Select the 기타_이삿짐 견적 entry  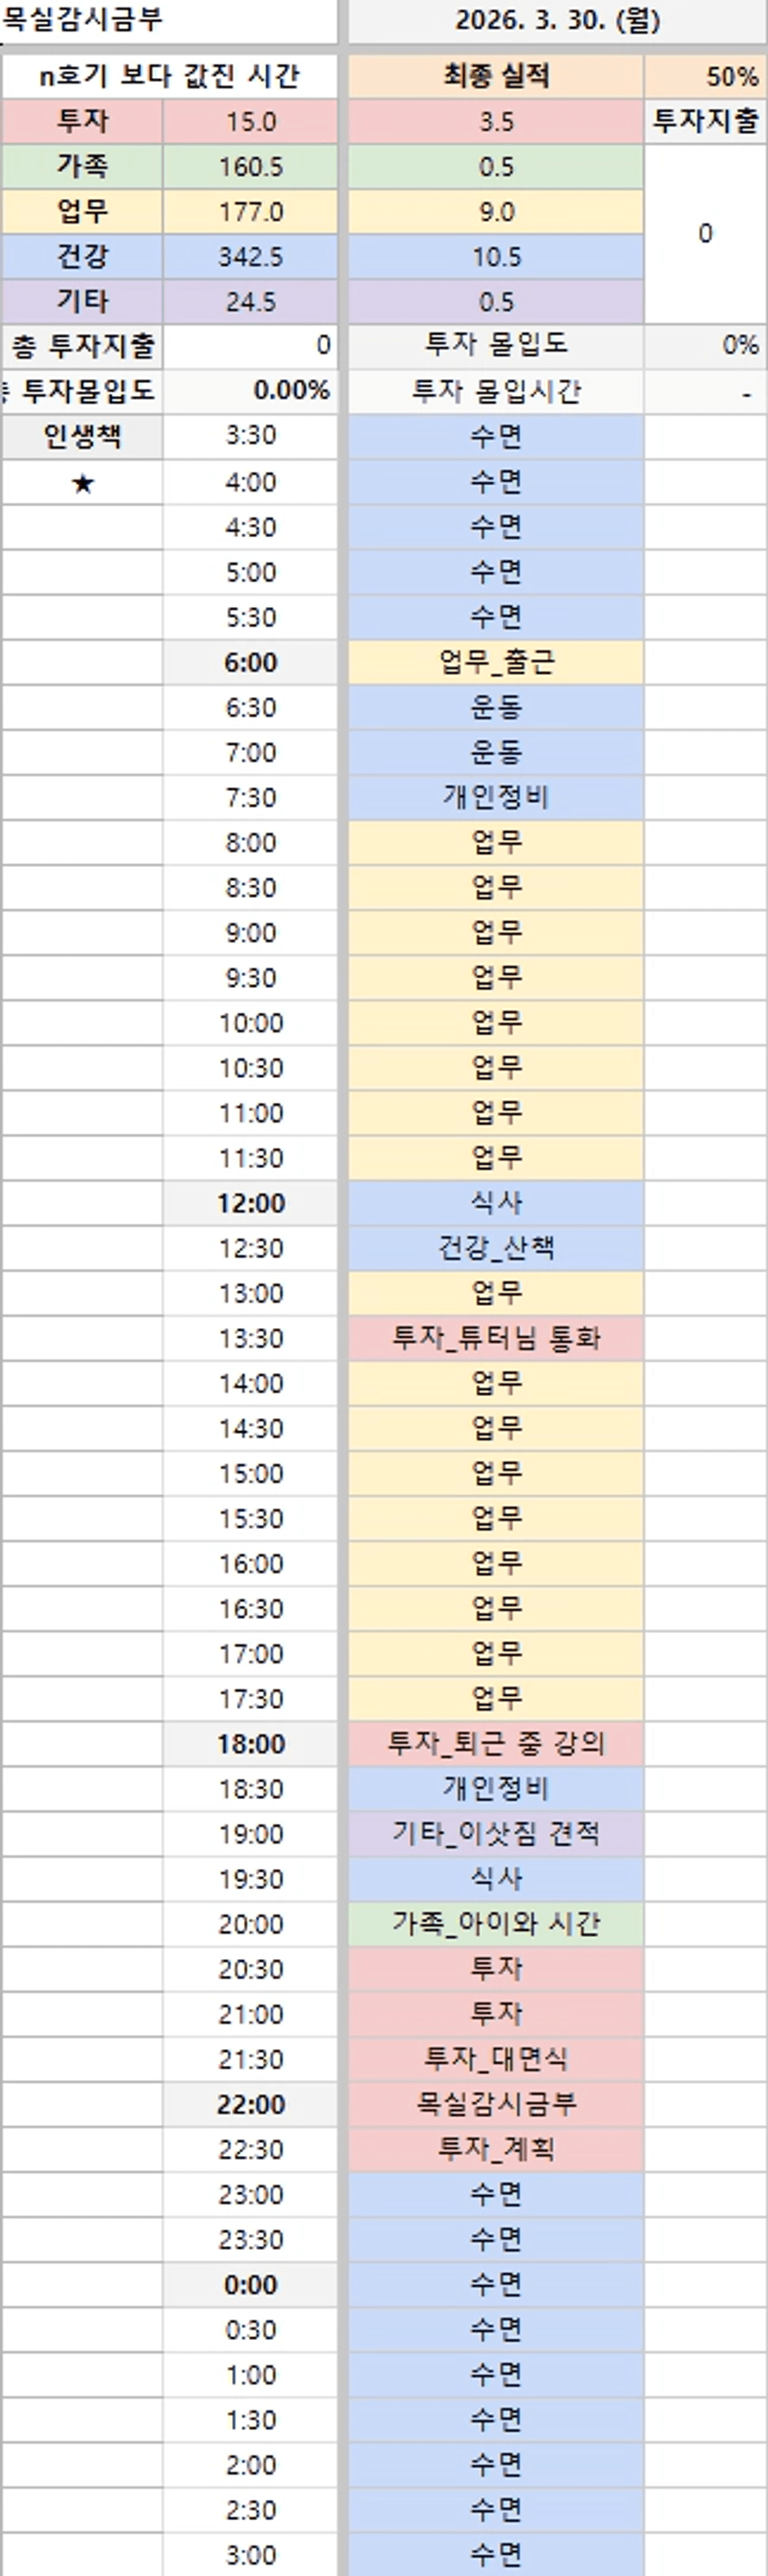tap(495, 1834)
